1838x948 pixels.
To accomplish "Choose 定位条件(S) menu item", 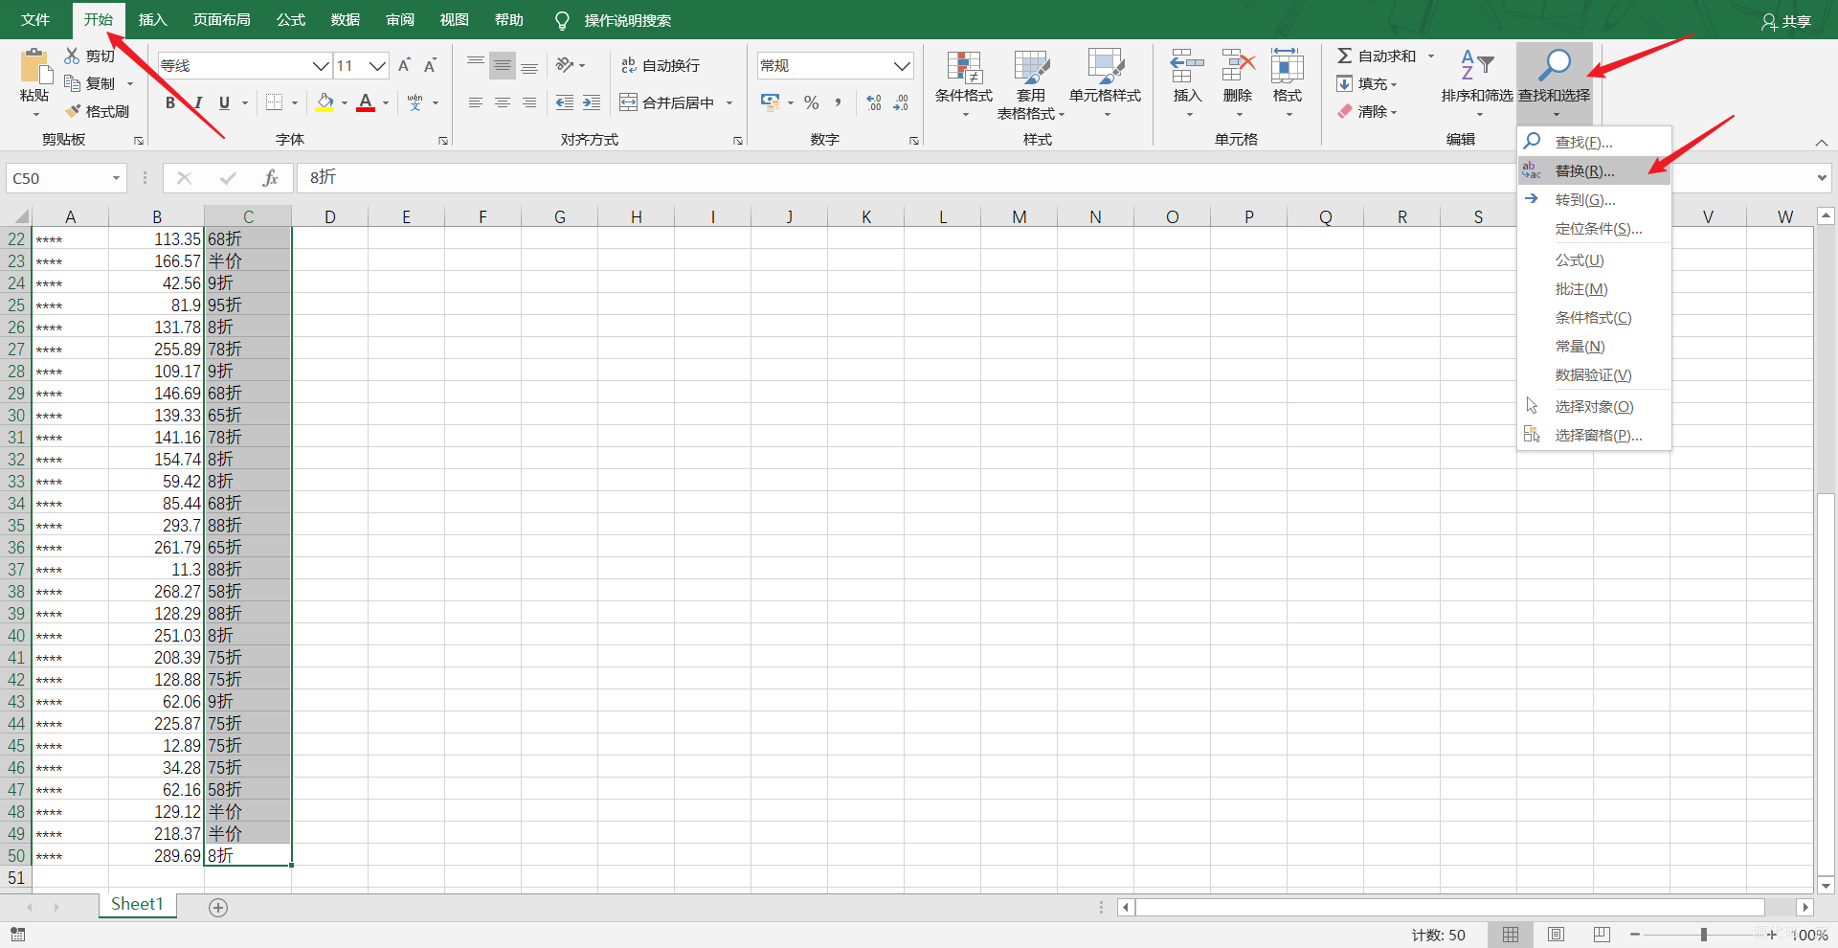I will point(1594,228).
